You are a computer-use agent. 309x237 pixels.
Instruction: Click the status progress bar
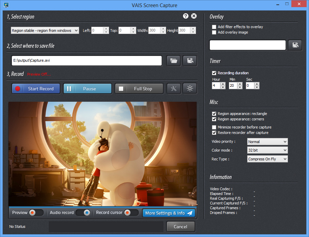click(x=106, y=226)
